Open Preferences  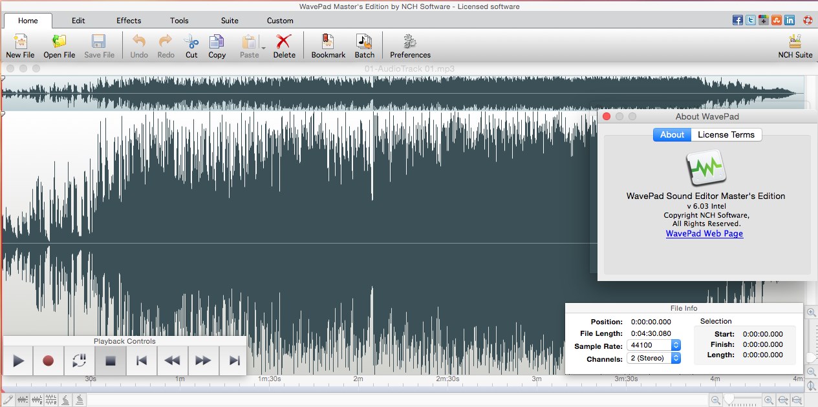point(410,47)
